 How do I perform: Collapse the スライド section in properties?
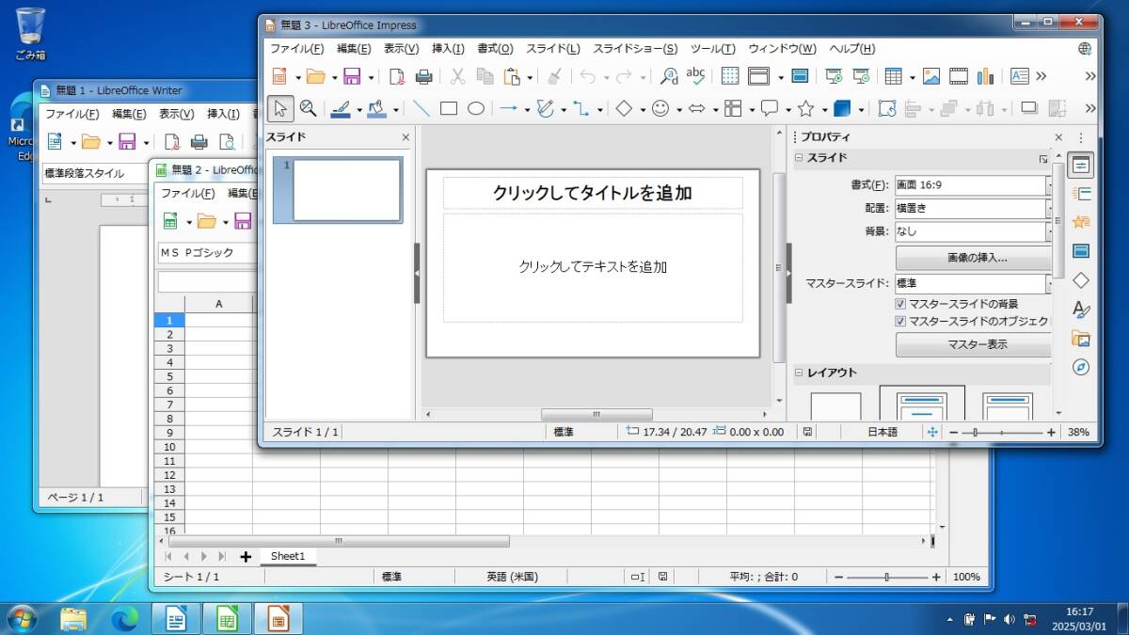[799, 158]
